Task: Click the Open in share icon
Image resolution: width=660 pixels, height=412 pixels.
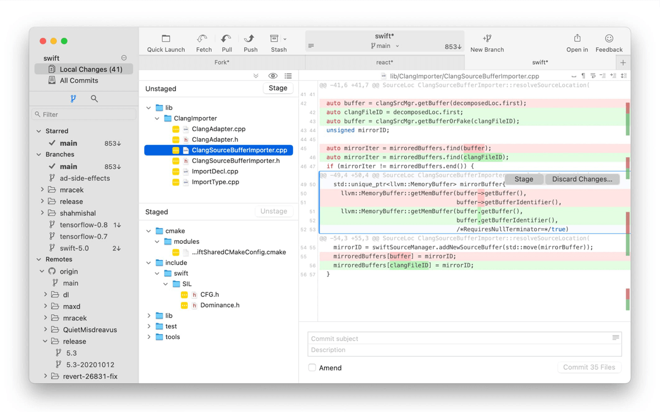Action: coord(577,38)
